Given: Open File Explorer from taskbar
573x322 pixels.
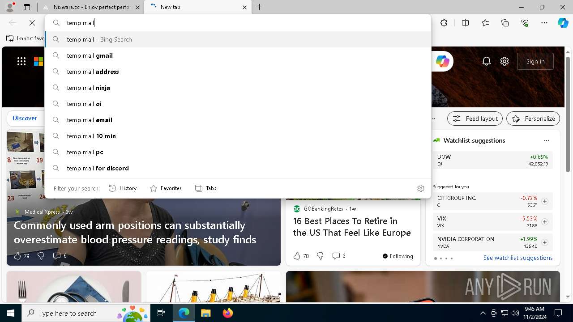Looking at the screenshot, I should [205, 313].
